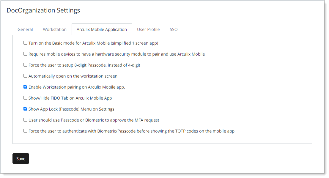Screen dimensions: 329x178
Task: Toggle the Show/Hide FIDO Tab checkbox
Action: (x=26, y=98)
